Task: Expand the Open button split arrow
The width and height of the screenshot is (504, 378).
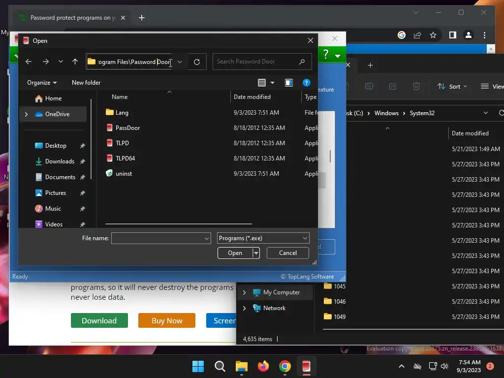Action: pos(256,253)
